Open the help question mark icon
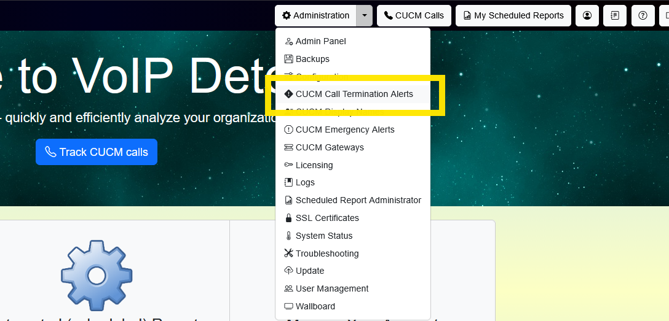The height and width of the screenshot is (321, 669). coord(643,16)
